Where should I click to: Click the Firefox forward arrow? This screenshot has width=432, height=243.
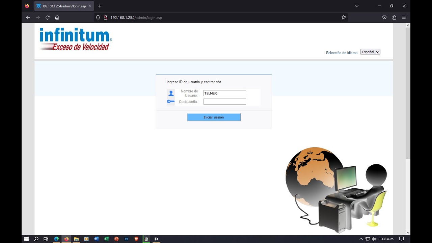[38, 17]
